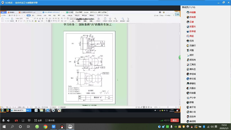
Task: Click the 英 input method indicator
Action: pyautogui.click(x=216, y=127)
